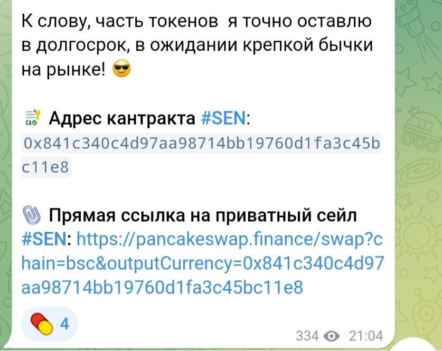Click the aa98714bb19760d1fa3c45bc11e8 link line
This screenshot has height=351, width=442.
coord(162,288)
